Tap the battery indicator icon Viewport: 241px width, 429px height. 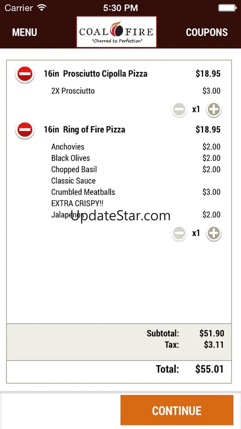(227, 8)
